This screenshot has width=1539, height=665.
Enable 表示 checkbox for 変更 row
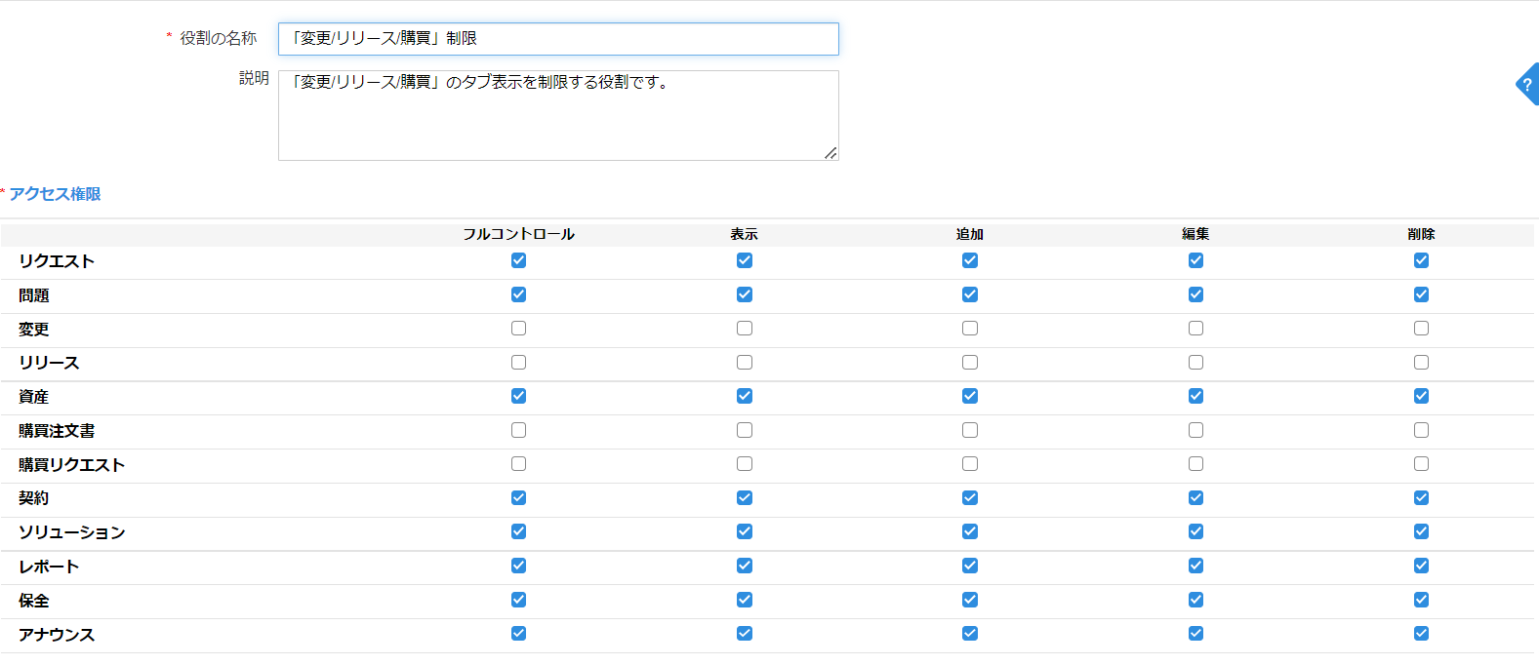click(x=745, y=329)
